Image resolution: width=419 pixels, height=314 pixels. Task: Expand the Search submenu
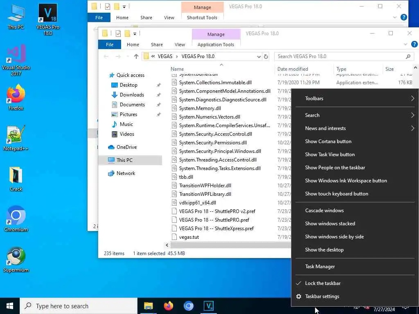(355, 115)
